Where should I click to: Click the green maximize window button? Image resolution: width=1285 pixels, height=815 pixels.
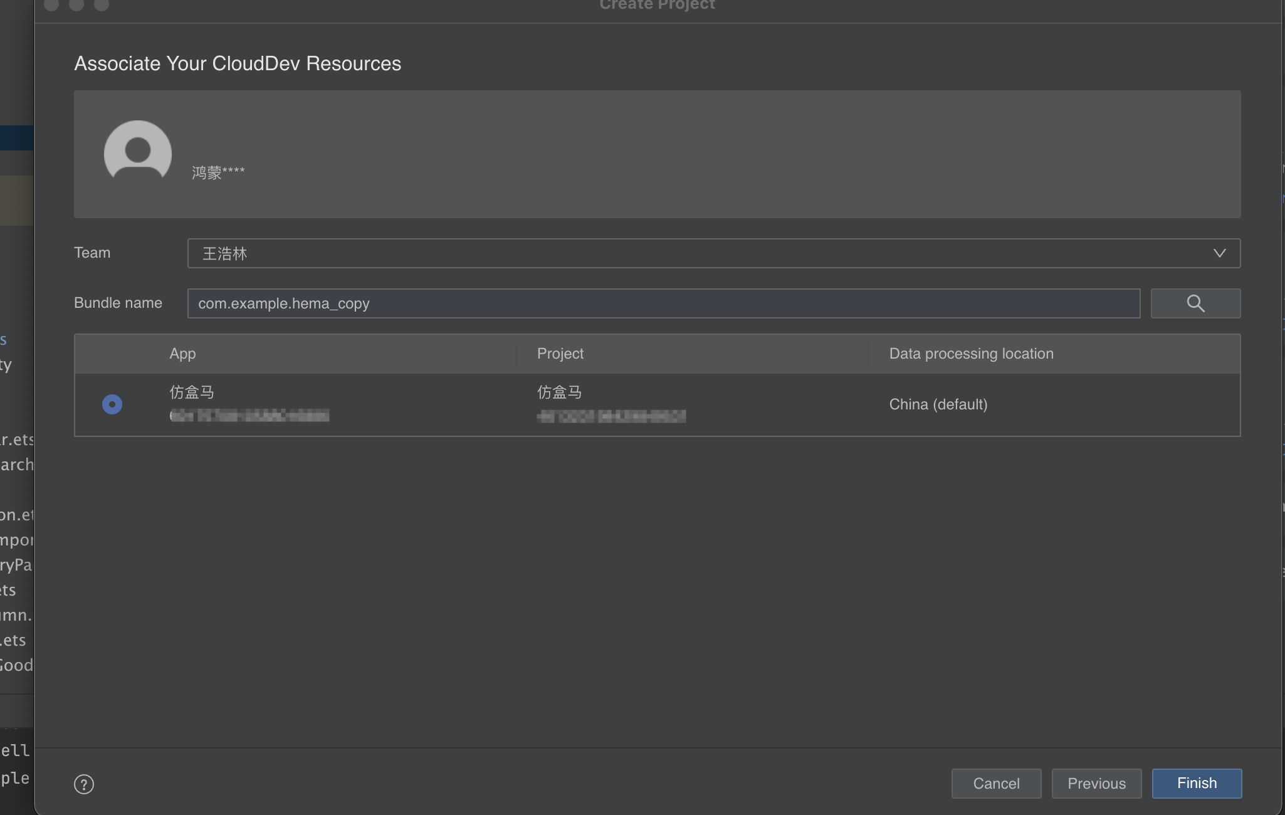click(102, 4)
